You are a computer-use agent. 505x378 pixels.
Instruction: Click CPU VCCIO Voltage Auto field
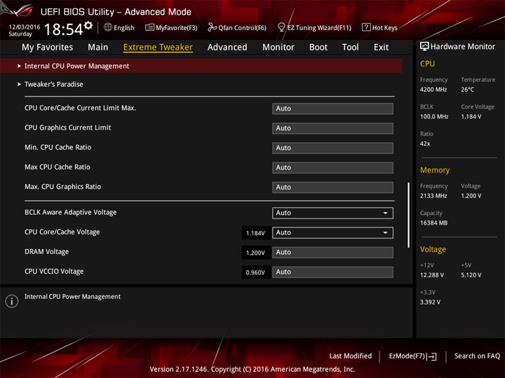coord(332,272)
